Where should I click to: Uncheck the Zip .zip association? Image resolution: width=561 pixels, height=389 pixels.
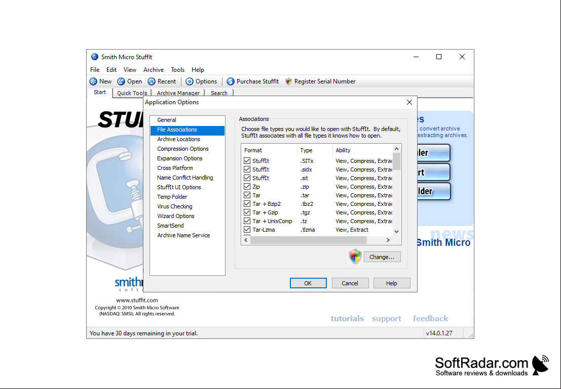[x=247, y=187]
